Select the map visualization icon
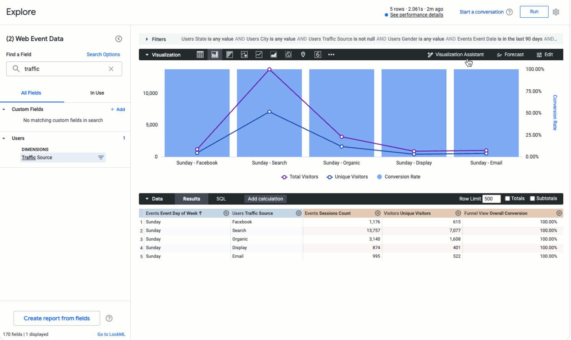This screenshot has width=571, height=340. pyautogui.click(x=303, y=54)
